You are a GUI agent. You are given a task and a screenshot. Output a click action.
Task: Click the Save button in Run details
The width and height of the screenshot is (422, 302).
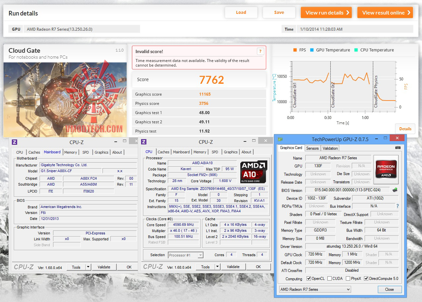coord(279,13)
